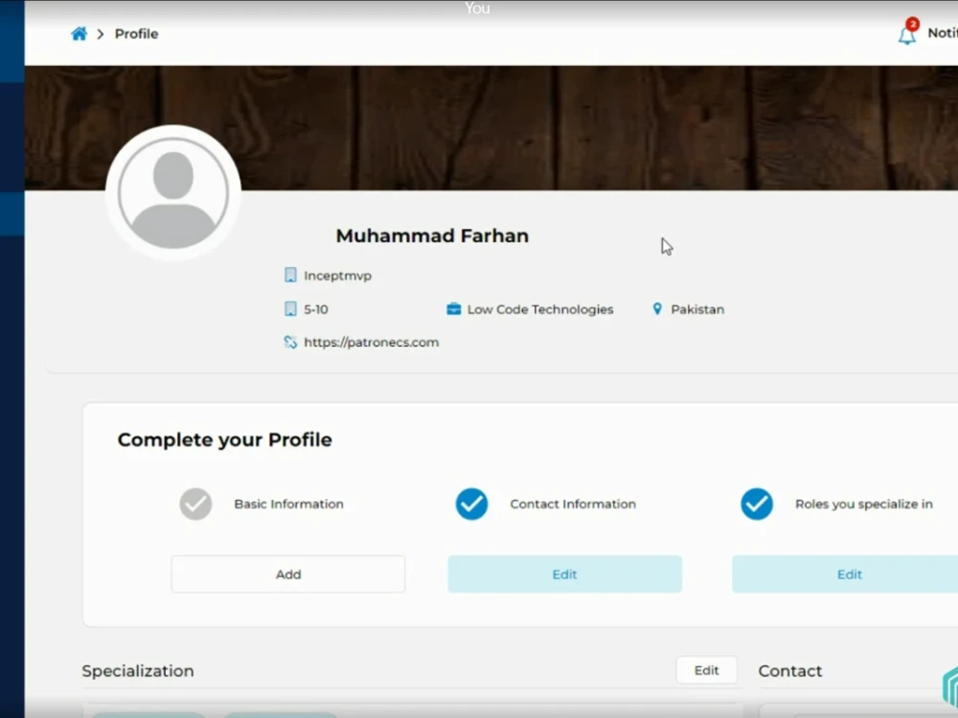Click the link icon beside the website URL
958x718 pixels.
pos(290,342)
